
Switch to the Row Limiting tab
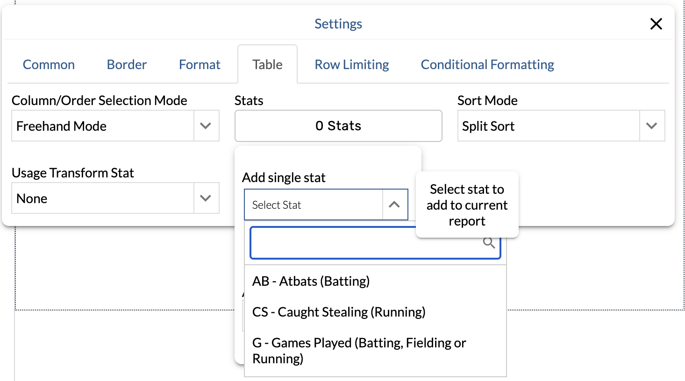pyautogui.click(x=352, y=64)
